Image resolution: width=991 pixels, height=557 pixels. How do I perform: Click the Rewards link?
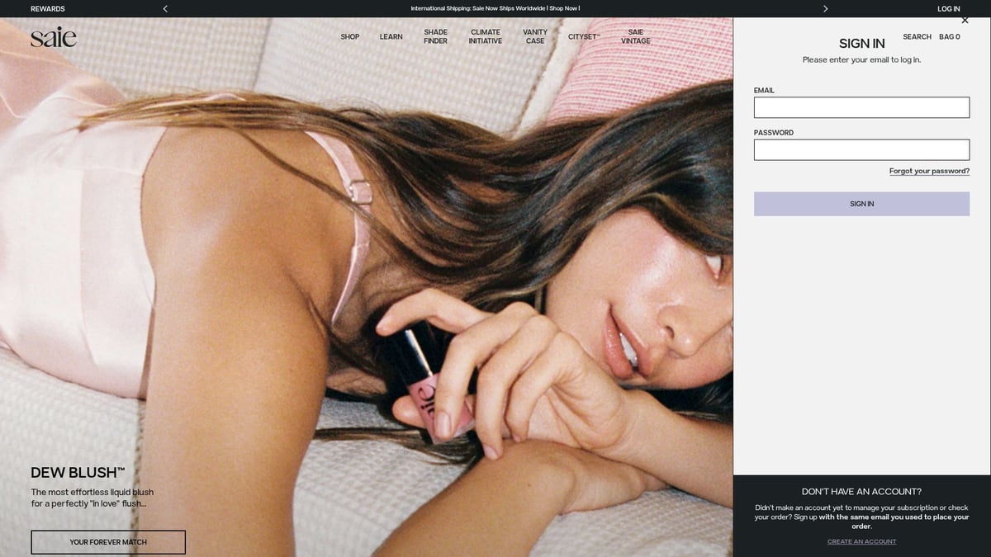tap(48, 9)
